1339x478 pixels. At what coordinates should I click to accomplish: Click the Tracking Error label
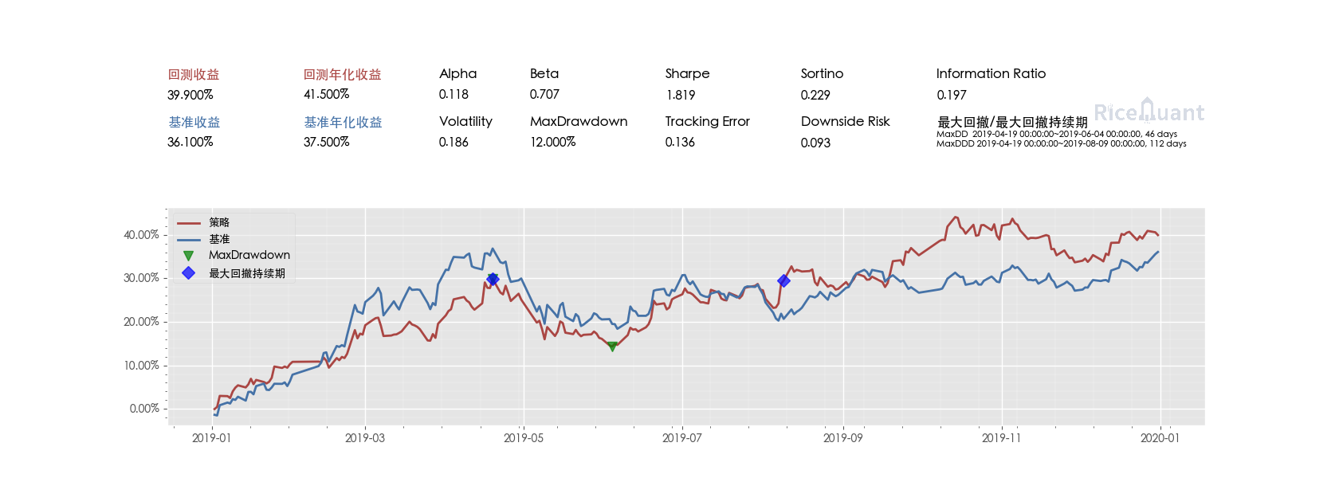[x=707, y=121]
